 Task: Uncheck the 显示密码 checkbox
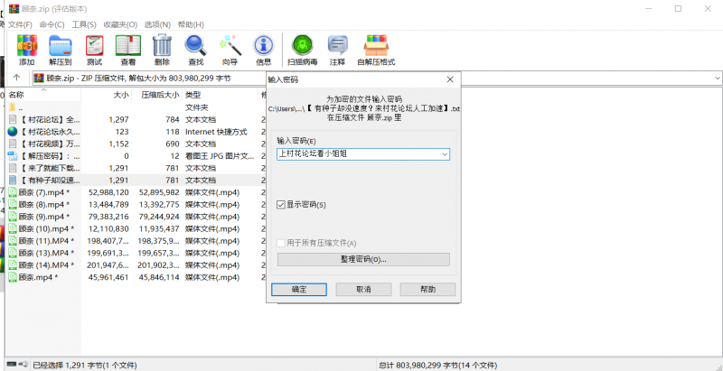coord(281,206)
